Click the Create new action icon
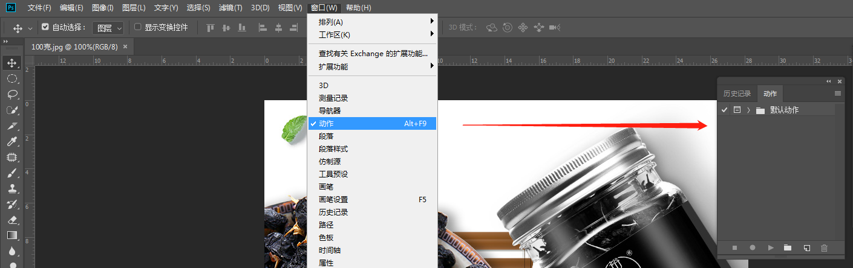 [806, 247]
